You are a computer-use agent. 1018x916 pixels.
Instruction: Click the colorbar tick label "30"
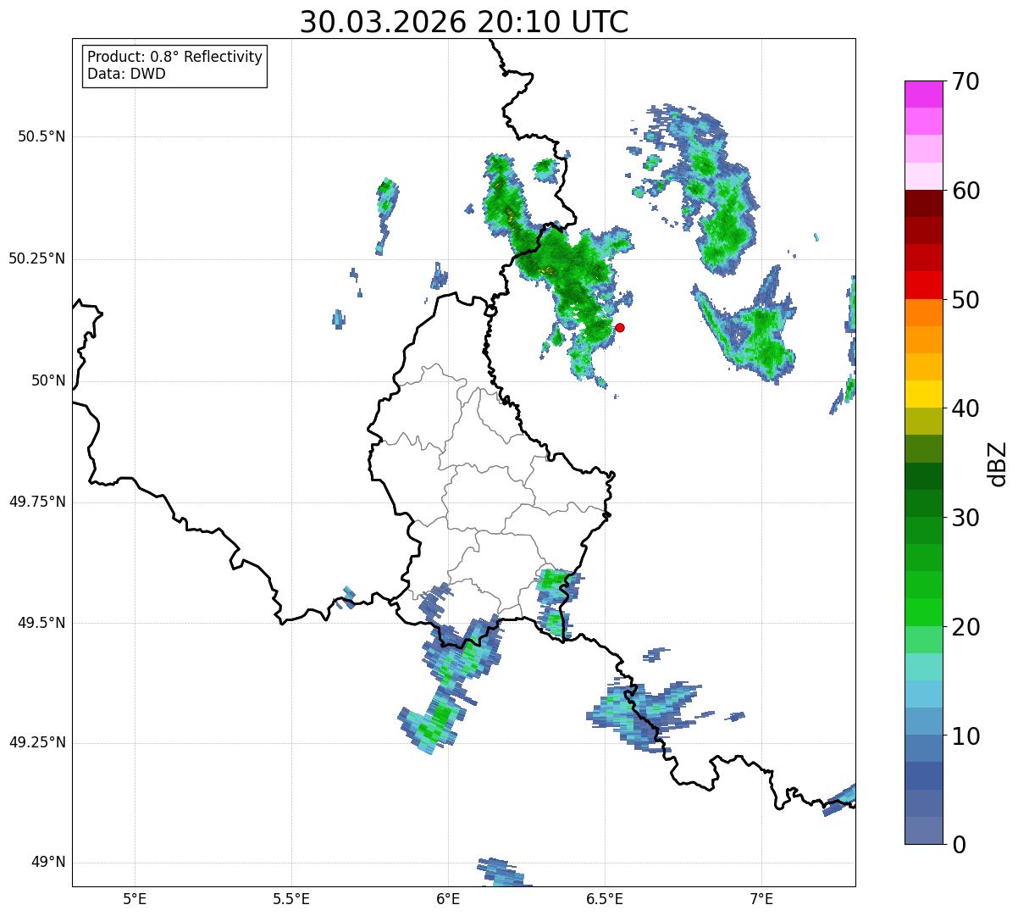click(965, 518)
